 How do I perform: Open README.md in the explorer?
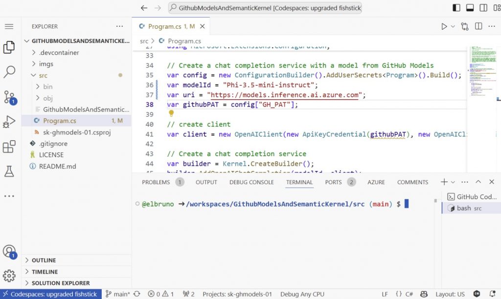click(57, 166)
